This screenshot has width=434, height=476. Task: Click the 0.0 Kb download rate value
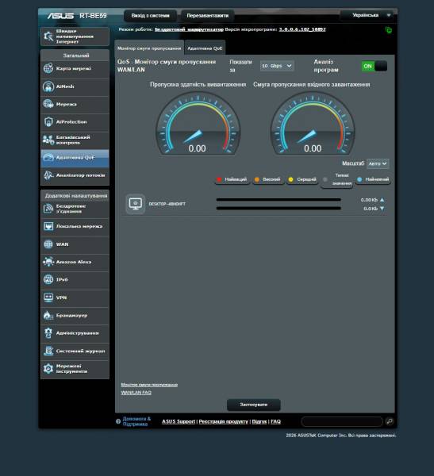[x=371, y=209]
